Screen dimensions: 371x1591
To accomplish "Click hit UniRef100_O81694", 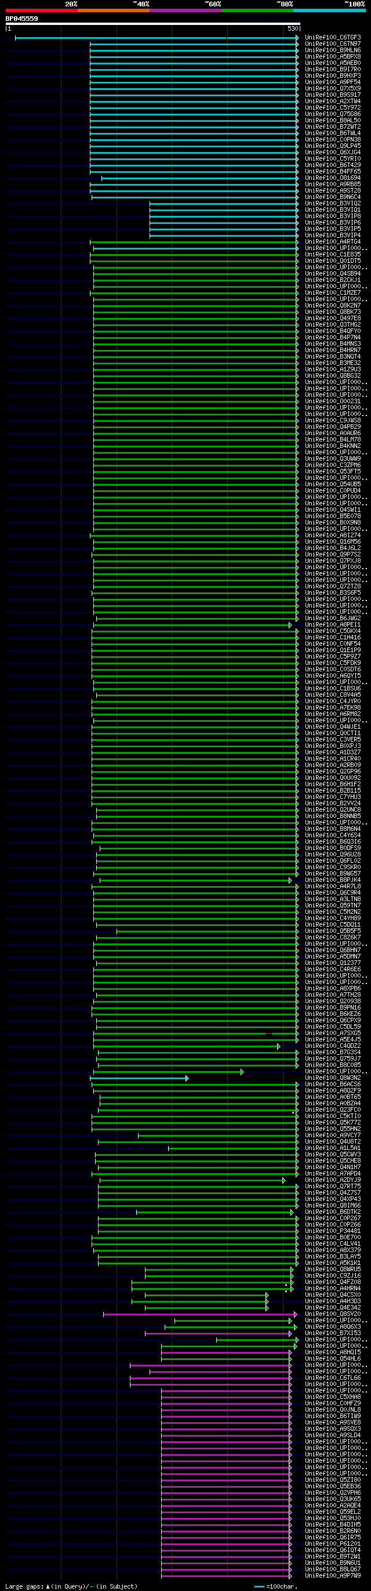I will [x=333, y=178].
